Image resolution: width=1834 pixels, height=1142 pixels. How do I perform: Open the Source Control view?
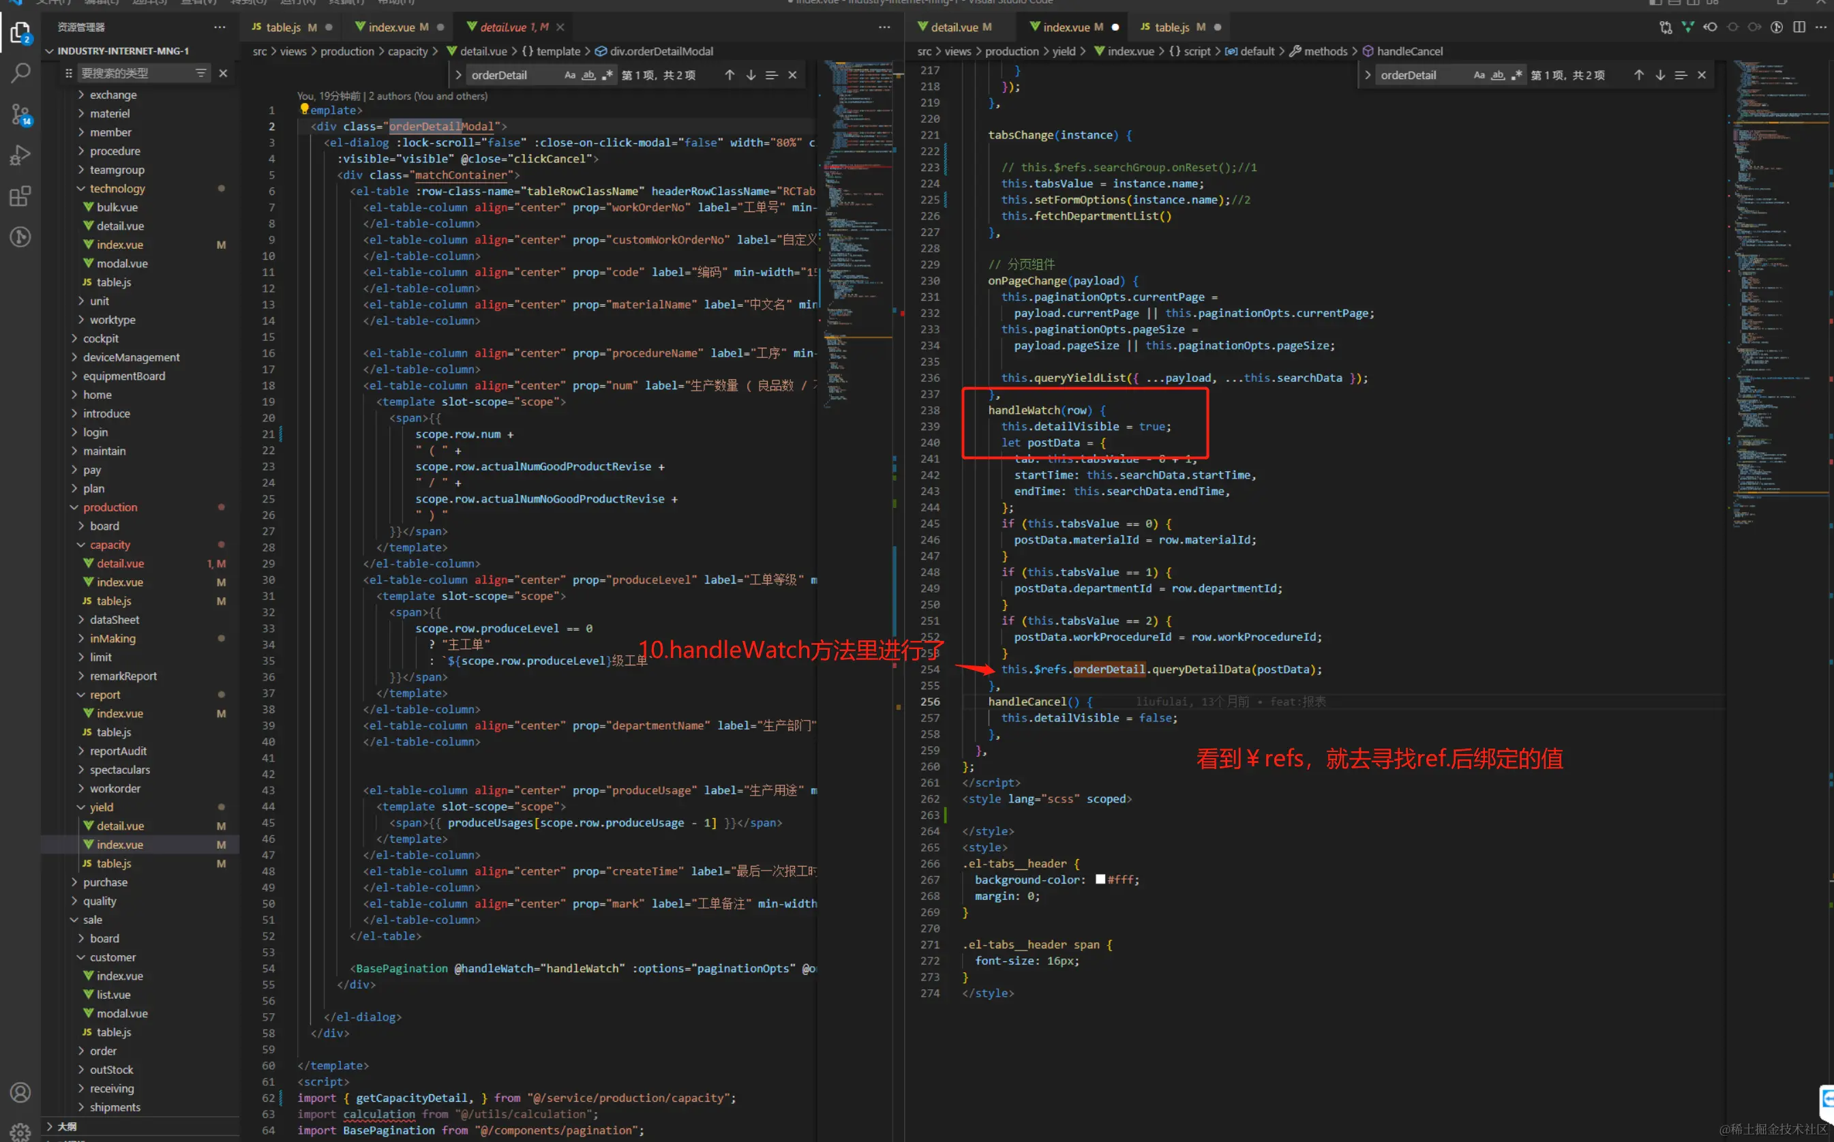[20, 114]
